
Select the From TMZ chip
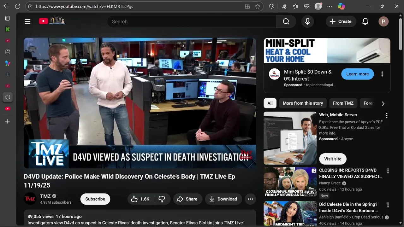(x=343, y=103)
